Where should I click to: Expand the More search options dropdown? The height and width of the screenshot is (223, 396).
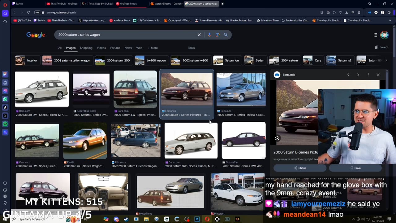(x=153, y=48)
